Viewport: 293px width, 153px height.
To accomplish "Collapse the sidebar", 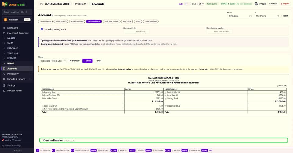I will point(17,151).
